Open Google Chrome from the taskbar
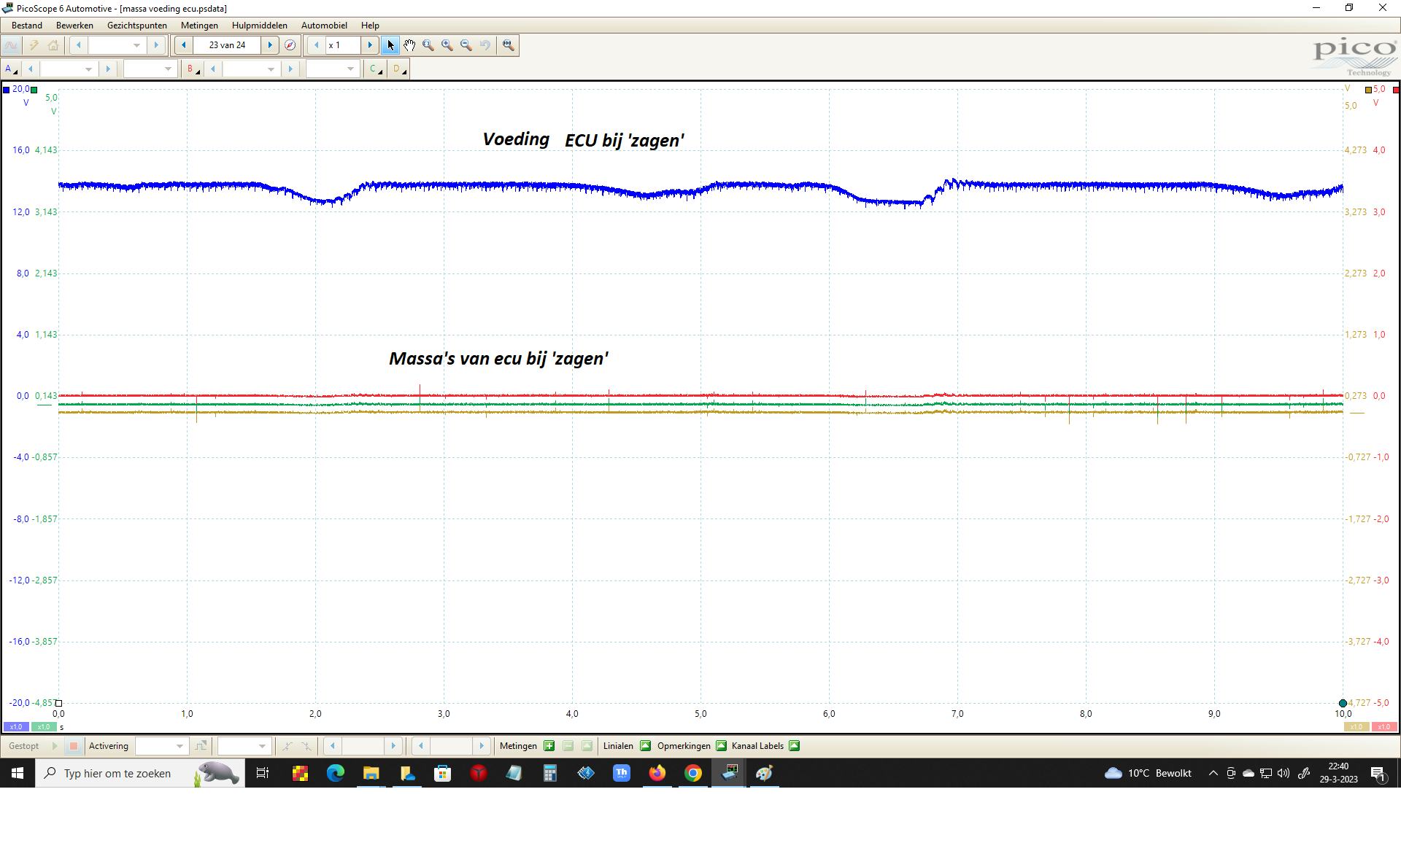Image resolution: width=1401 pixels, height=843 pixels. pyautogui.click(x=692, y=773)
